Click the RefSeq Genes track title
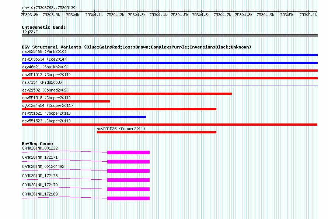Image resolution: width=328 pixels, height=219 pixels. [x=37, y=144]
